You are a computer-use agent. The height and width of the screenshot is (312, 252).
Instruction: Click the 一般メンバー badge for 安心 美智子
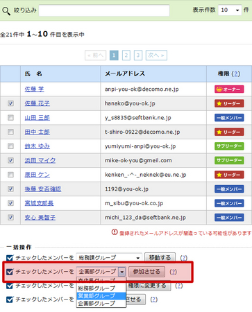(229, 218)
